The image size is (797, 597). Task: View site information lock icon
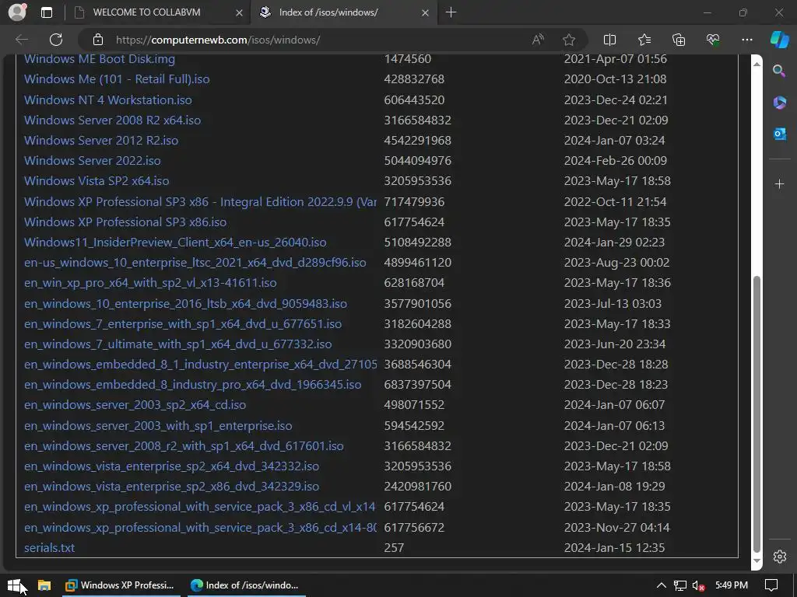click(98, 40)
